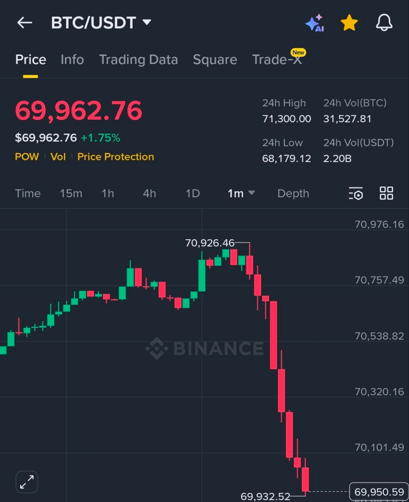Open the AI sparkle assistant icon
This screenshot has height=502, width=409.
[314, 23]
